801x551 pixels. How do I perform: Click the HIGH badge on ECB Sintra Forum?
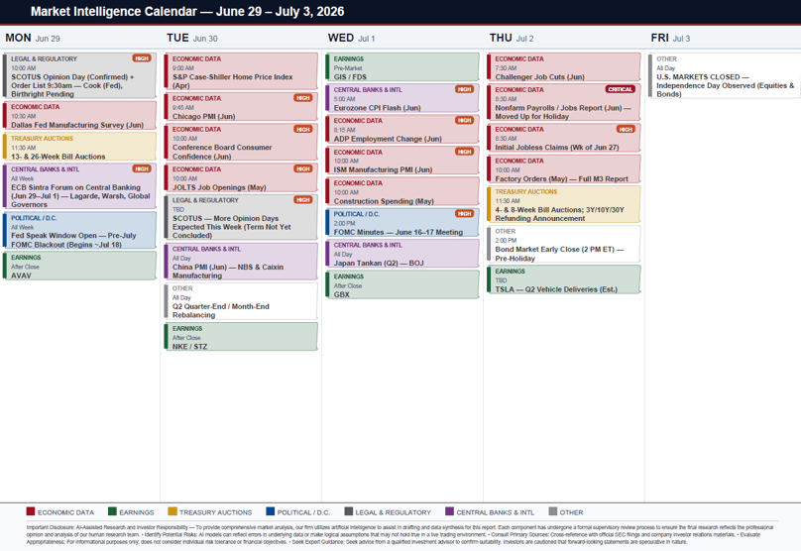(x=142, y=168)
